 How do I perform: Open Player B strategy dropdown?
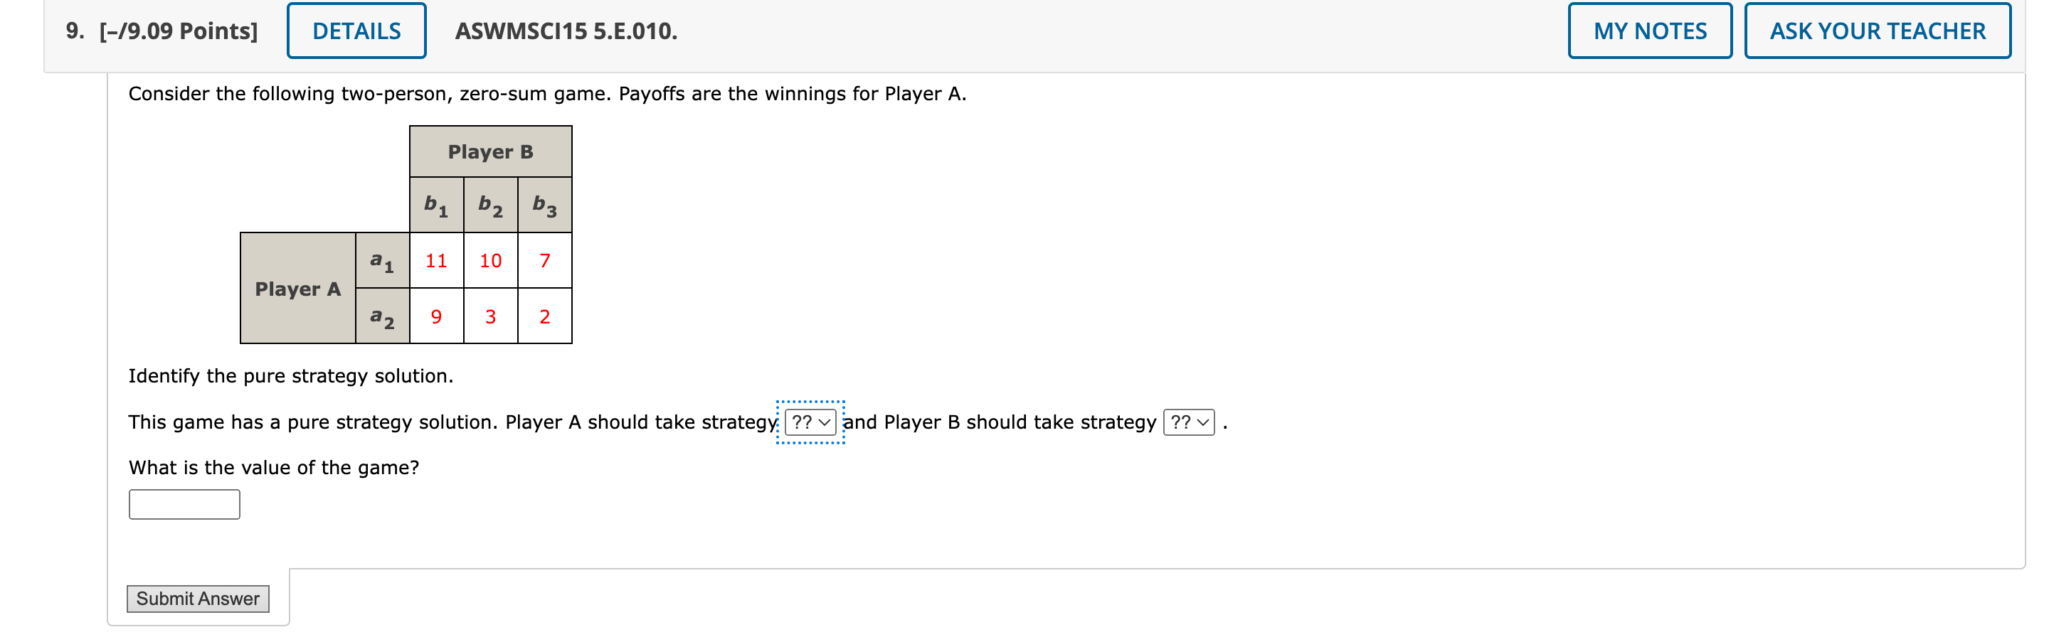tap(1187, 422)
